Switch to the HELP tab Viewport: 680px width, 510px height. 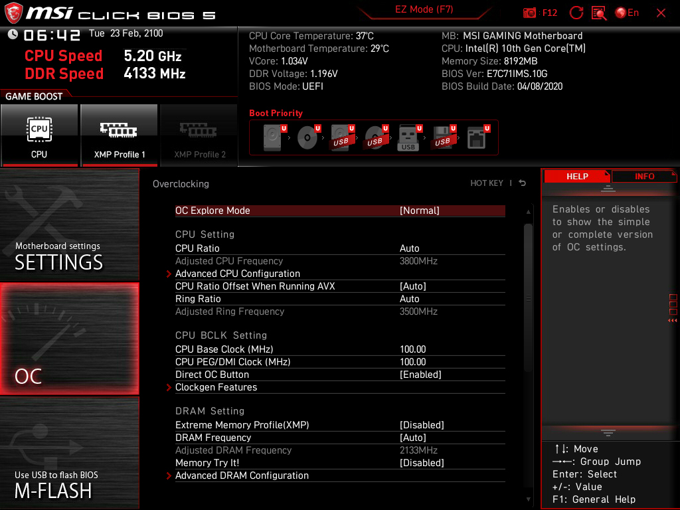(x=577, y=177)
